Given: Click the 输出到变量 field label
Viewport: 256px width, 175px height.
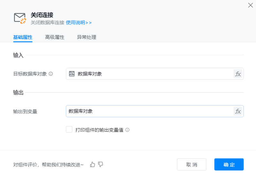Looking at the screenshot, I should click(25, 112).
